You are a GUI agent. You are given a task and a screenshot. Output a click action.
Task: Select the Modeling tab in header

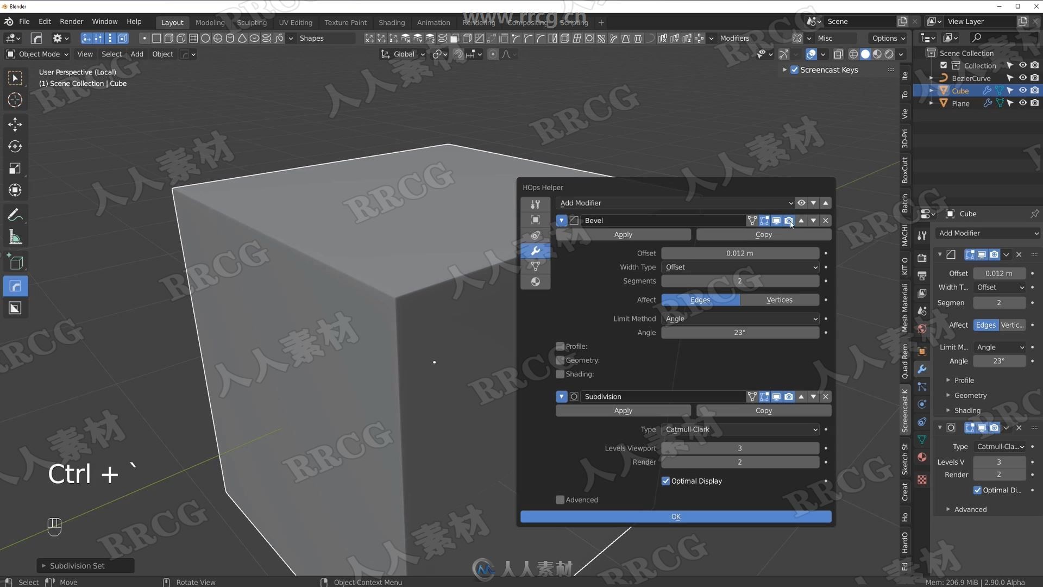[x=210, y=22]
